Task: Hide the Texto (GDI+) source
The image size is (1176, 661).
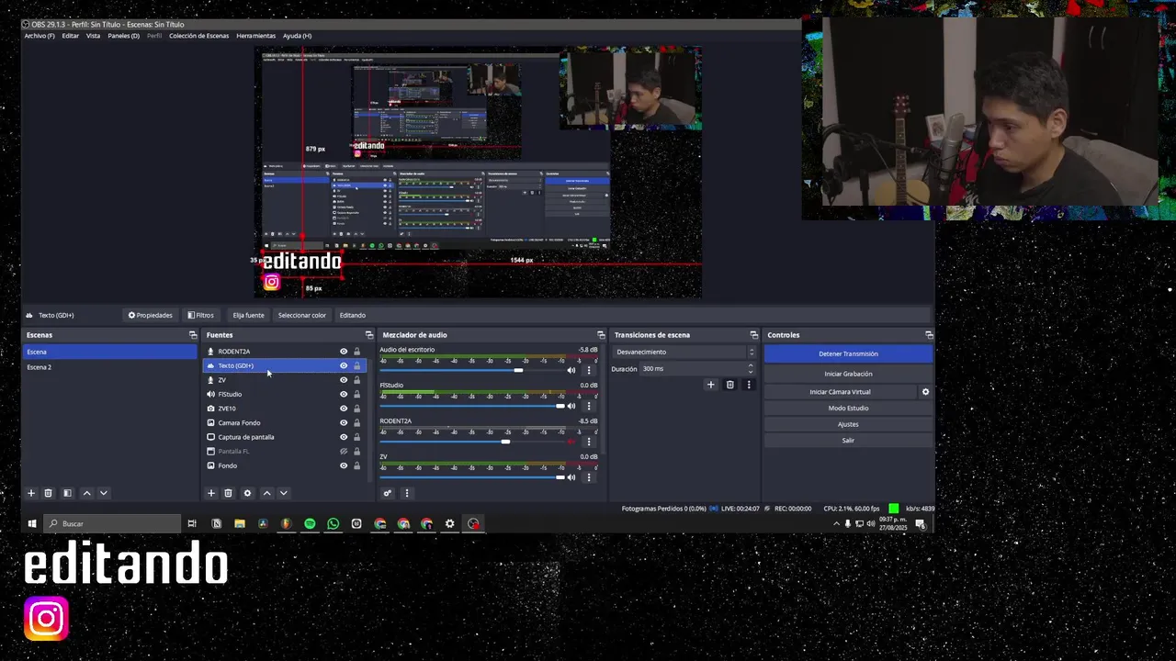Action: [344, 365]
